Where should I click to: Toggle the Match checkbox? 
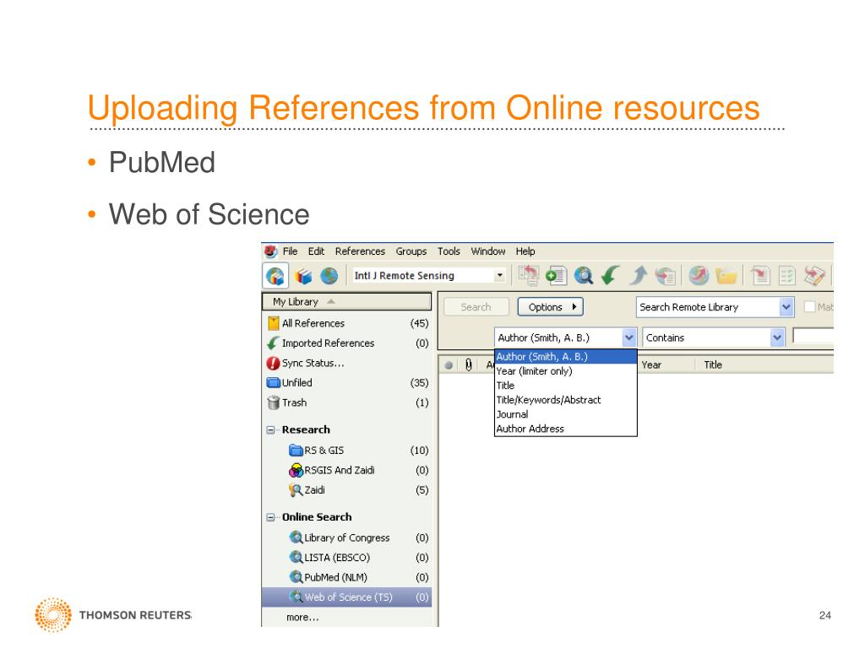coord(809,307)
